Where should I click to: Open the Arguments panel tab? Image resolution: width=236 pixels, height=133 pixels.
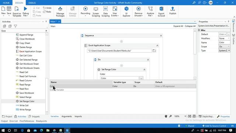pyautogui.click(x=66, y=116)
